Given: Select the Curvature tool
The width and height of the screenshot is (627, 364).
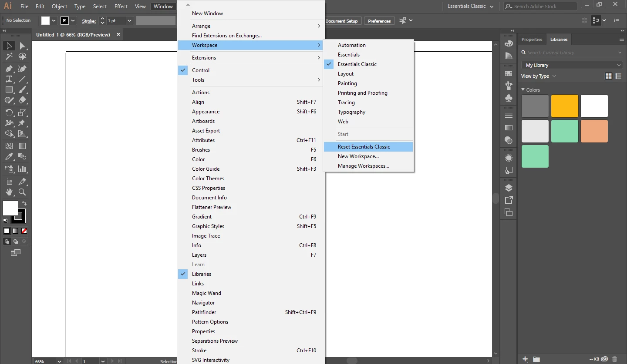Looking at the screenshot, I should [x=22, y=69].
